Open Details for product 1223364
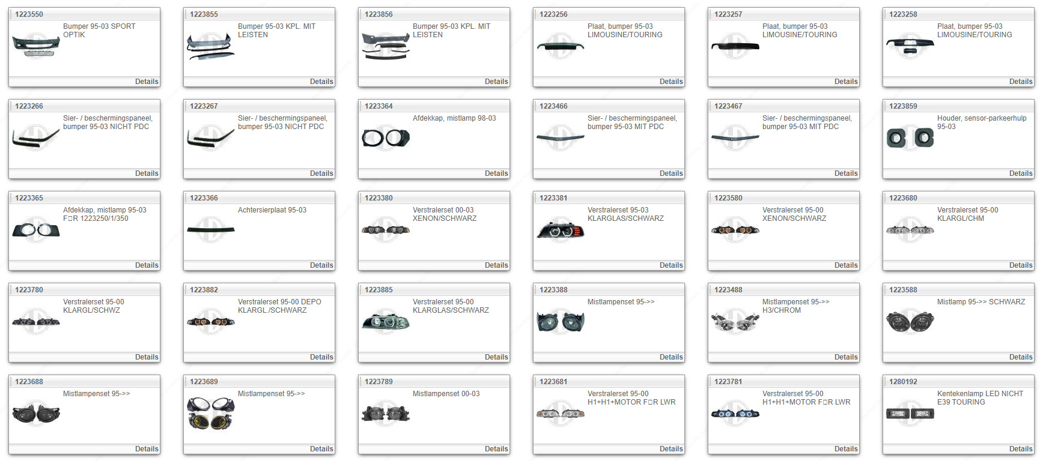The width and height of the screenshot is (1040, 461). point(496,173)
